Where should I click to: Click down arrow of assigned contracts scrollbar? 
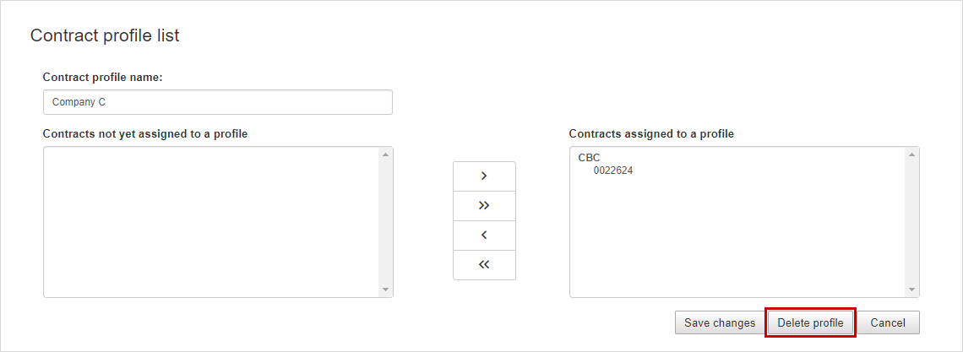coord(911,290)
